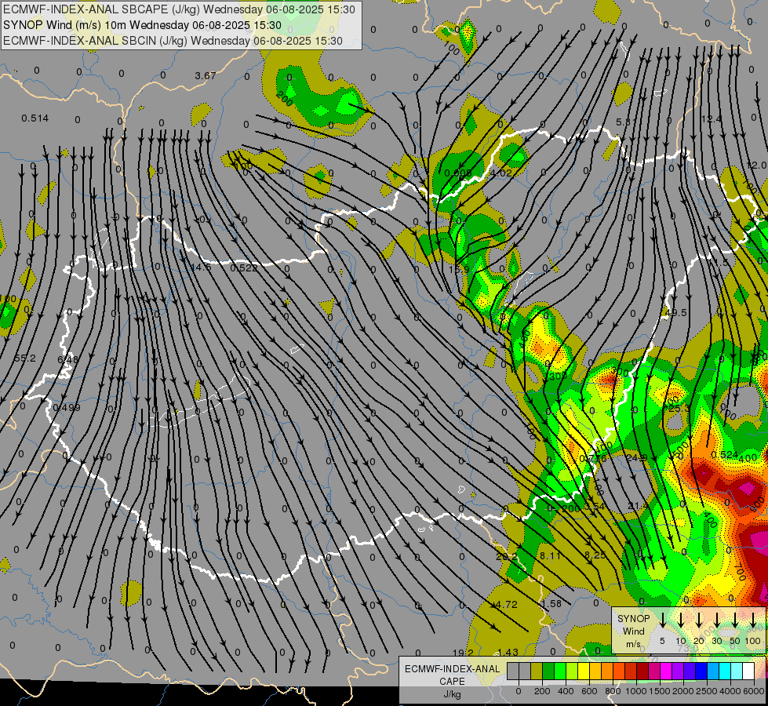The width and height of the screenshot is (768, 706).
Task: Pick the purple CAPE swatch
Action: (x=679, y=671)
